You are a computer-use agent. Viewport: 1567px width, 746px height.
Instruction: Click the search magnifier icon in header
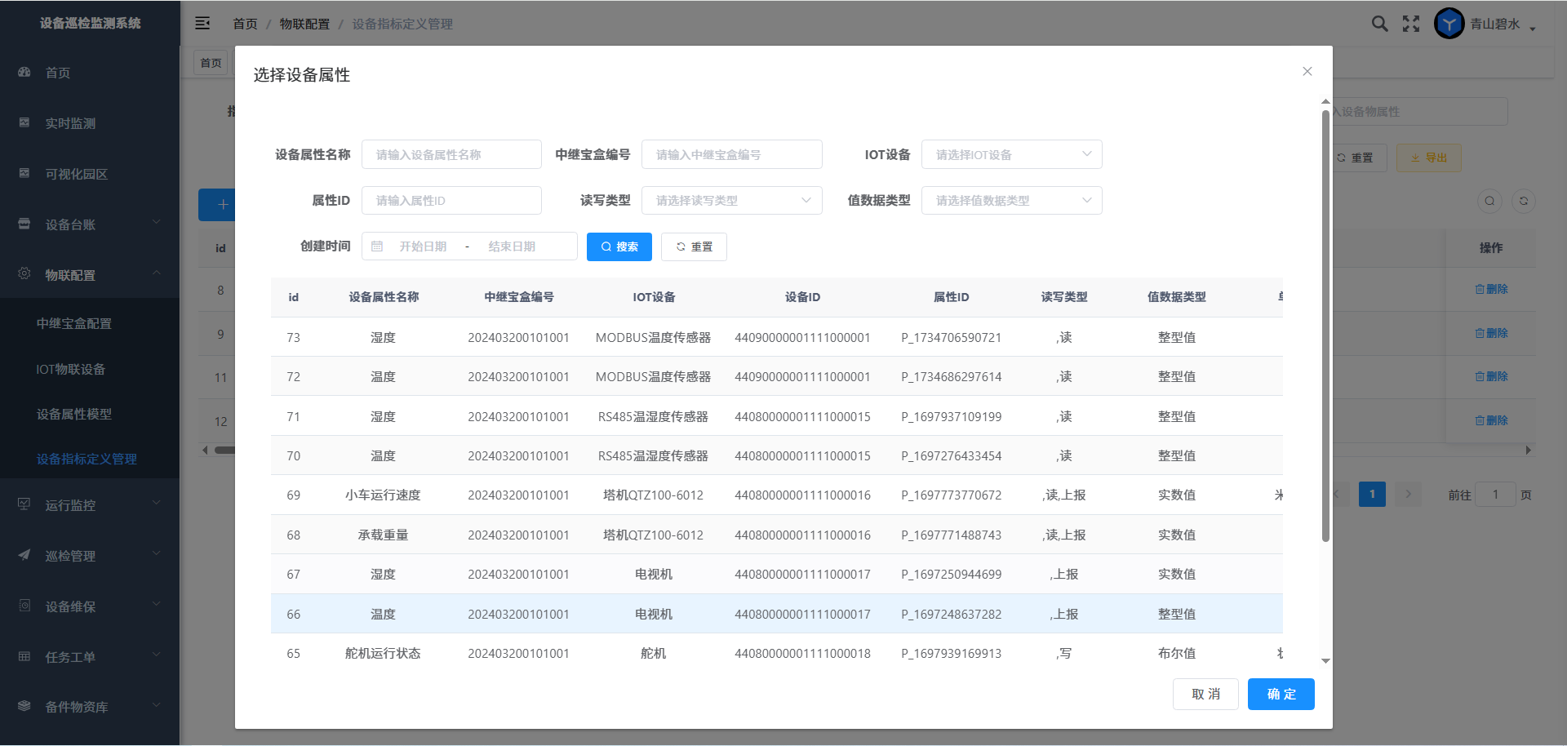(1379, 24)
